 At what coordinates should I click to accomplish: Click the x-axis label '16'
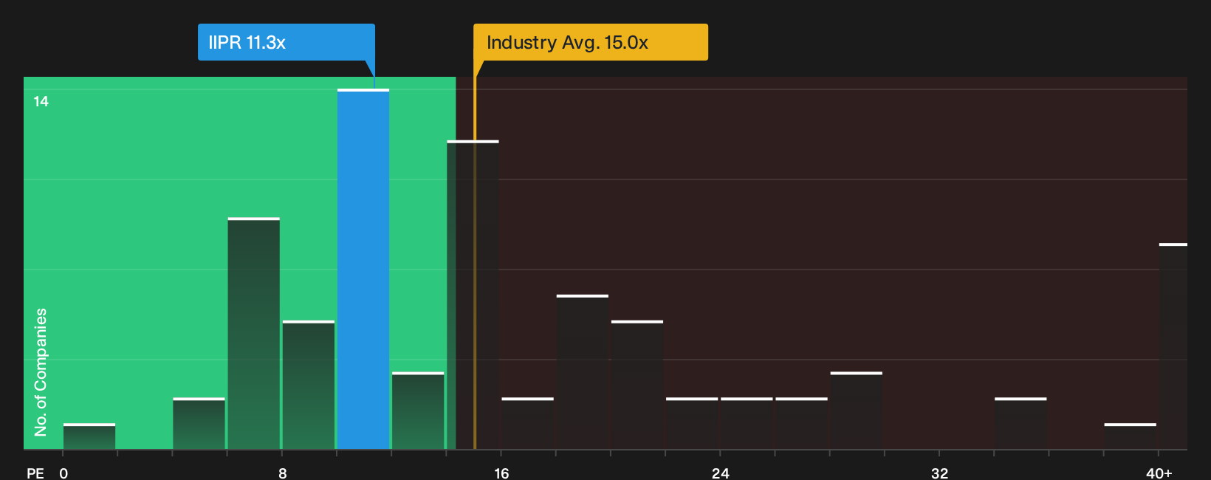(501, 473)
